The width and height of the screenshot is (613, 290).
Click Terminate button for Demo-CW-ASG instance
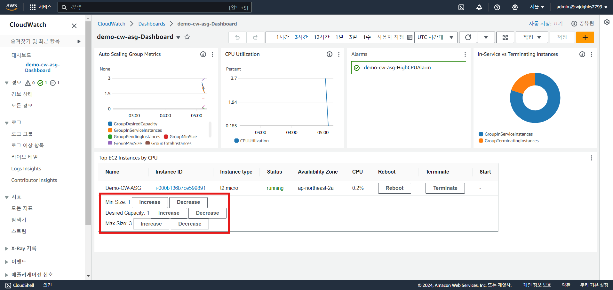(445, 188)
